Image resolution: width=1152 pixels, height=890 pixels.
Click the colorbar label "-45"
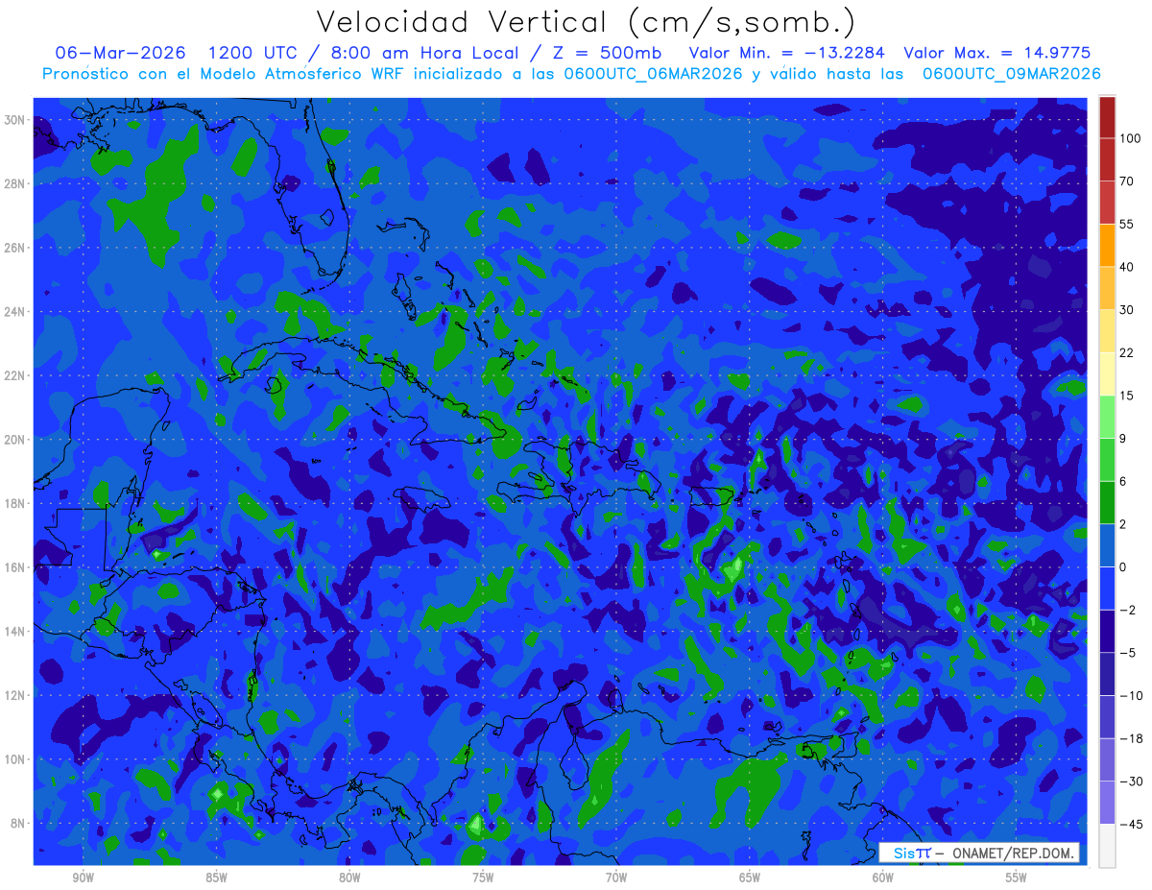pos(1130,824)
